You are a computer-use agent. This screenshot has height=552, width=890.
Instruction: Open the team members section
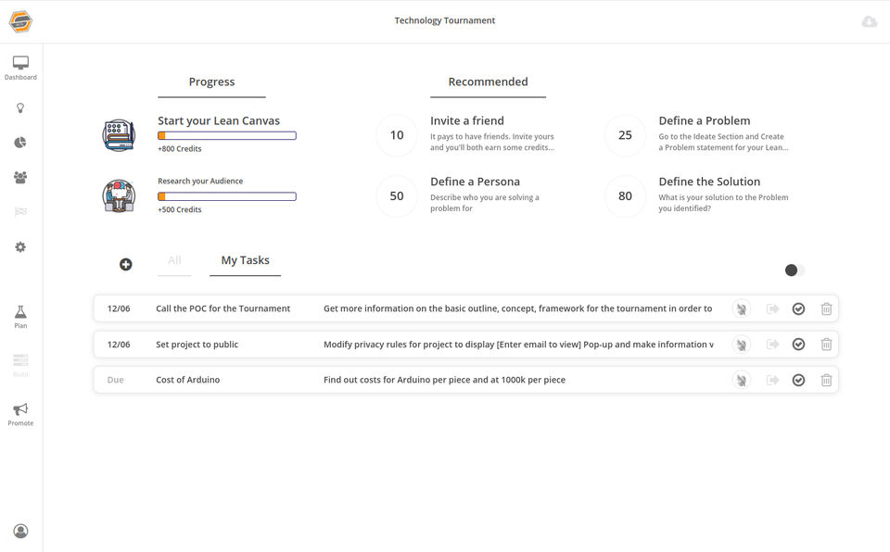click(20, 177)
